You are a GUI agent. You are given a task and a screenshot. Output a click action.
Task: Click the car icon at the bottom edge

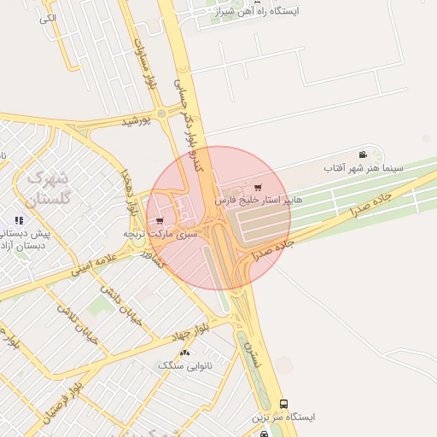265,434
